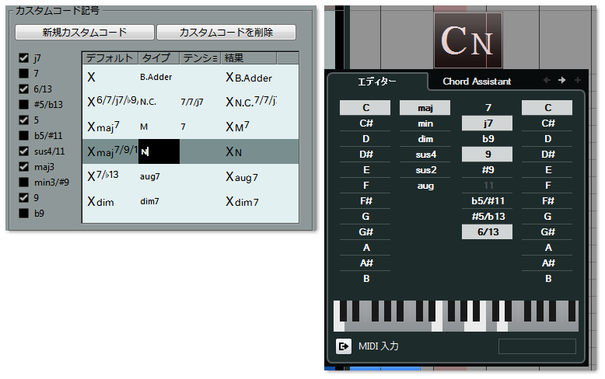Choose the min chord type
Image resolution: width=605 pixels, height=379 pixels.
coord(425,123)
